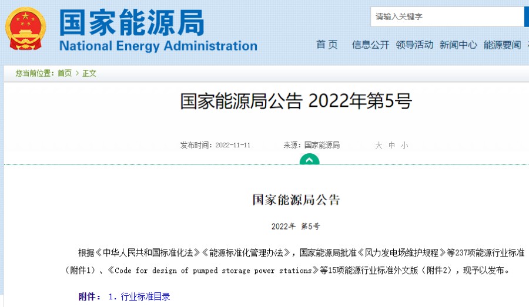
Task: Click the national emblem logo
Action: click(x=26, y=29)
